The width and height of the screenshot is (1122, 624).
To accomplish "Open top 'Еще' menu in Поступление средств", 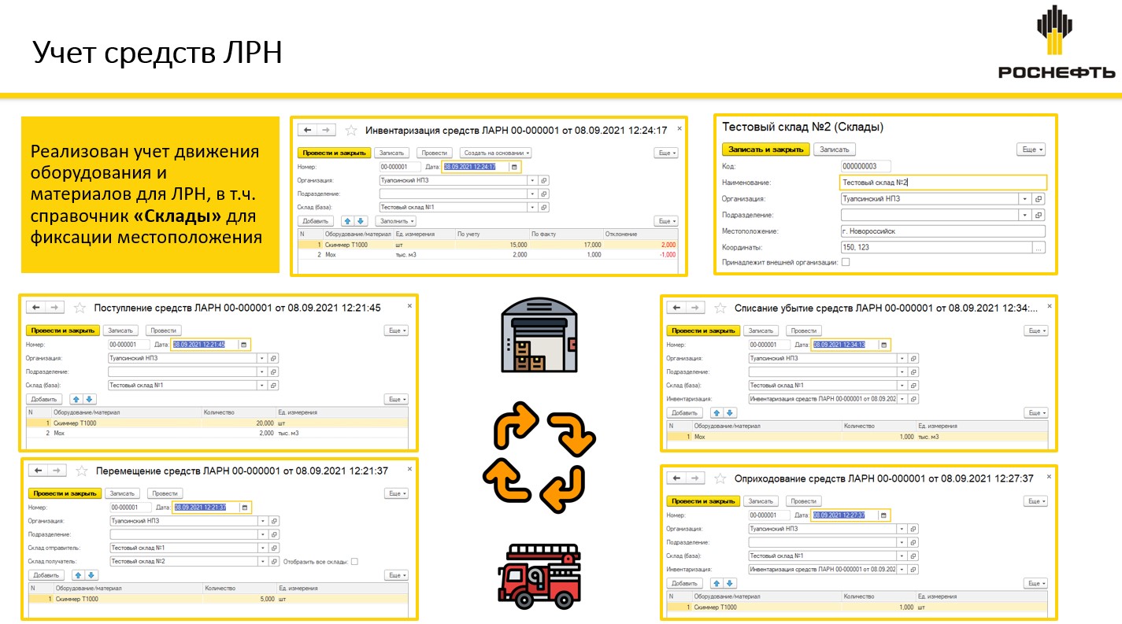I will click(x=396, y=330).
